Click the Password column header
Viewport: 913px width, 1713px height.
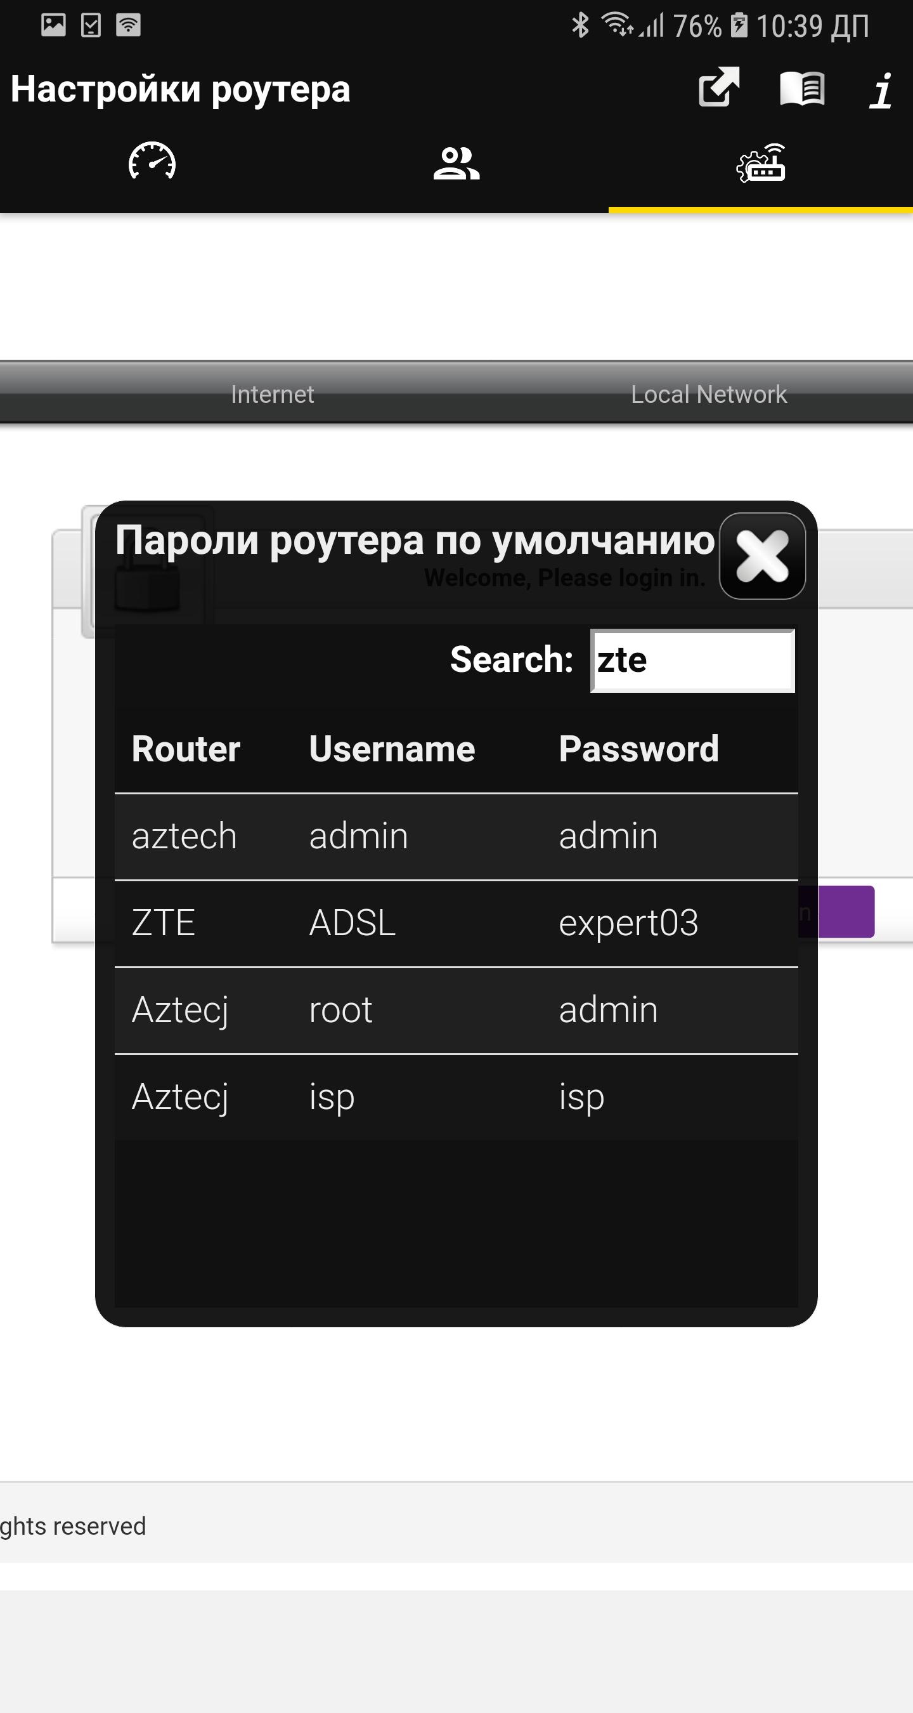click(x=638, y=749)
